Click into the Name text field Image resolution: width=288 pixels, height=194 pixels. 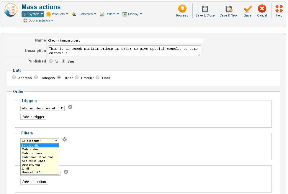click(x=125, y=40)
